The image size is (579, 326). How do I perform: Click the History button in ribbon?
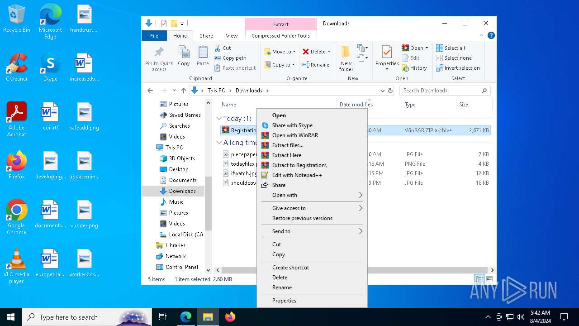(x=414, y=68)
